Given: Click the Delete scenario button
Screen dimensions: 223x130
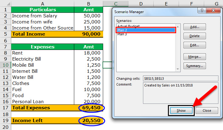Looking at the screenshot, I should point(195,36).
